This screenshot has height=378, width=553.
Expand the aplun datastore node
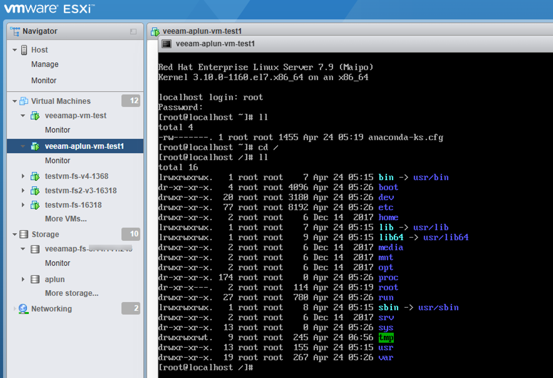tap(23, 280)
